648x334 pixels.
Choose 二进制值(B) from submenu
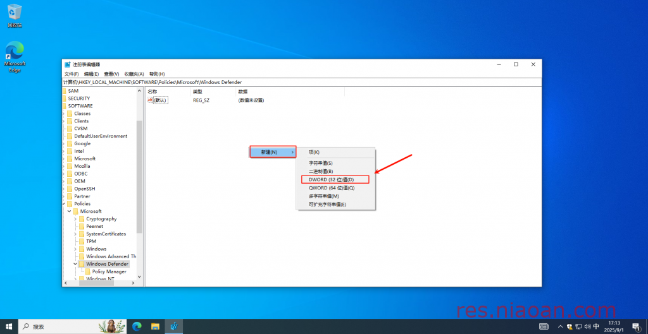coord(335,171)
